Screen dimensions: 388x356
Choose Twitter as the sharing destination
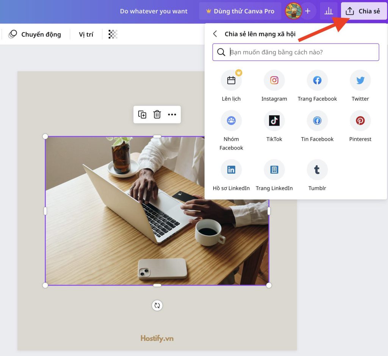(x=360, y=80)
